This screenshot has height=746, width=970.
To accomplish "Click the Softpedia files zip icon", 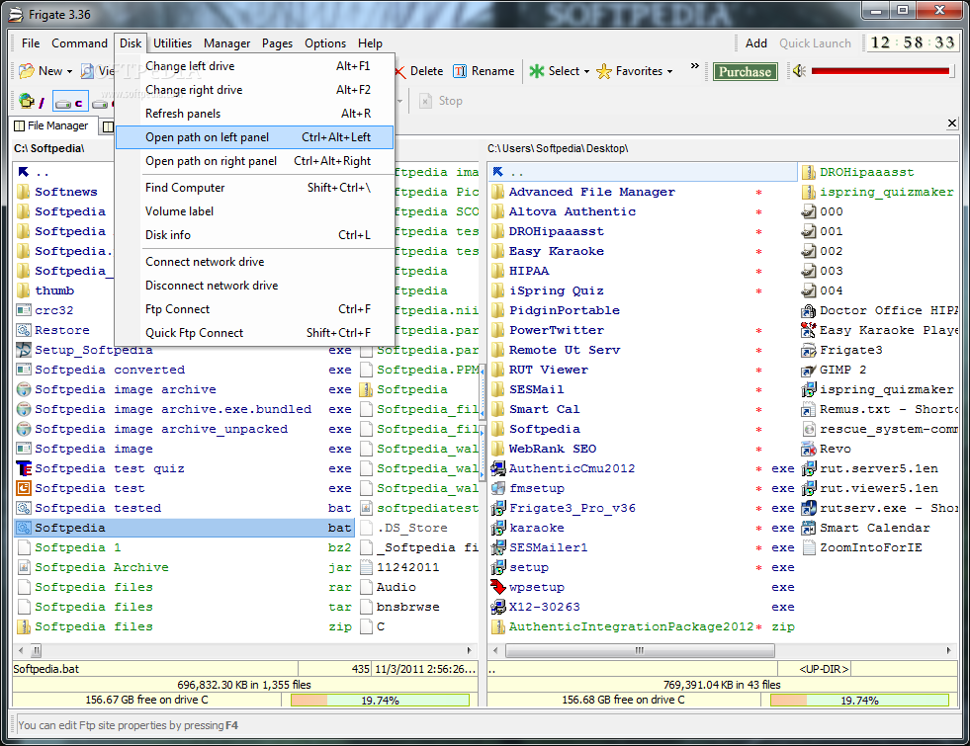I will click(24, 626).
